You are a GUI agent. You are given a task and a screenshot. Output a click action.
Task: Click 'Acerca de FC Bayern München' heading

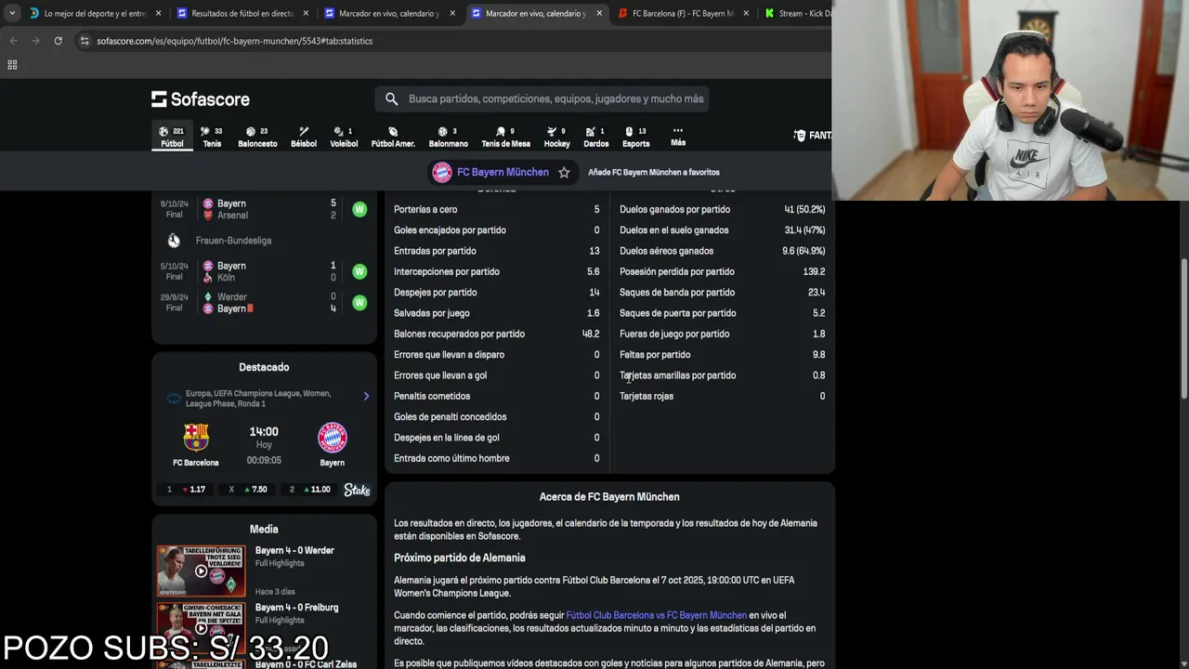coord(609,497)
